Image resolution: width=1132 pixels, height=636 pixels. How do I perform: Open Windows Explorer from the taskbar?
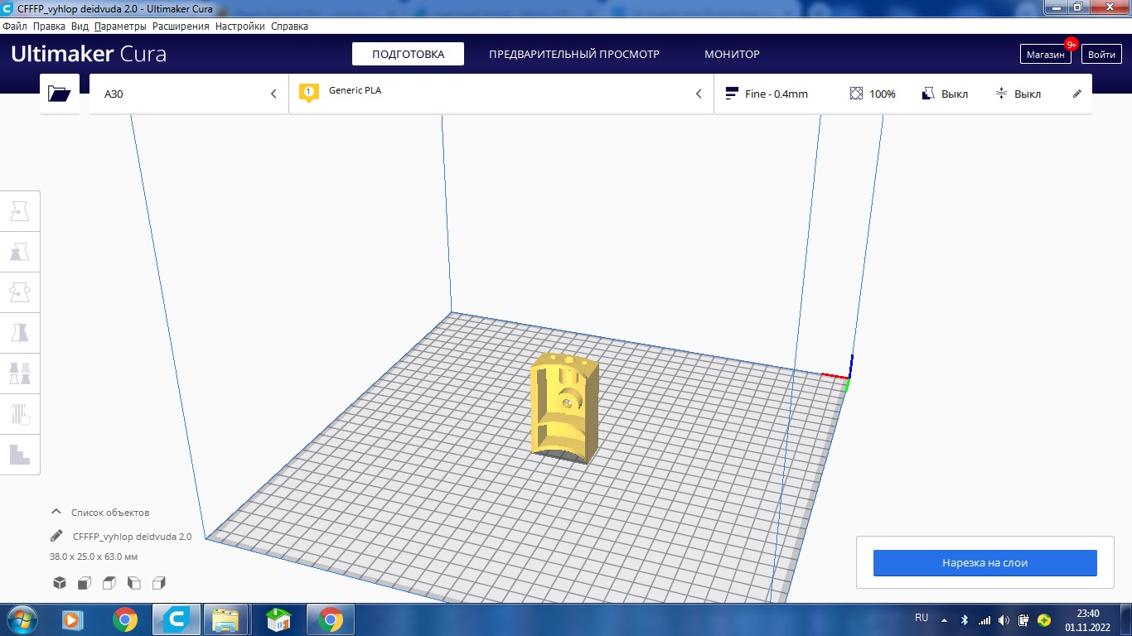225,619
